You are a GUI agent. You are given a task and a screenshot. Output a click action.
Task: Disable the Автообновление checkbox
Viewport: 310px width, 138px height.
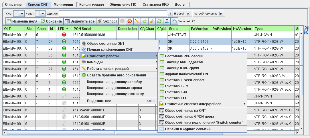pyautogui.click(x=221, y=13)
